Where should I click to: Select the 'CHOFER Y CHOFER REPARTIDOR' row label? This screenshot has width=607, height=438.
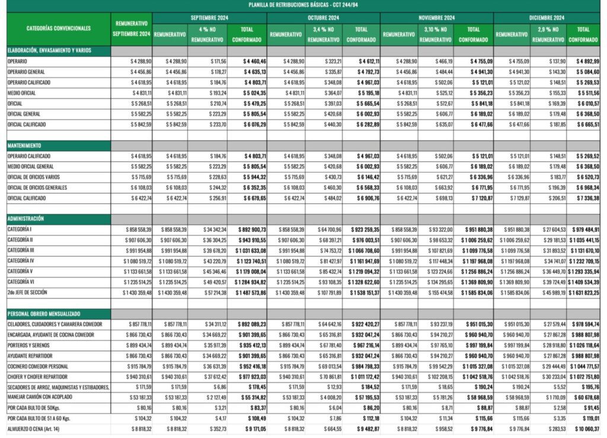[x=37, y=377]
